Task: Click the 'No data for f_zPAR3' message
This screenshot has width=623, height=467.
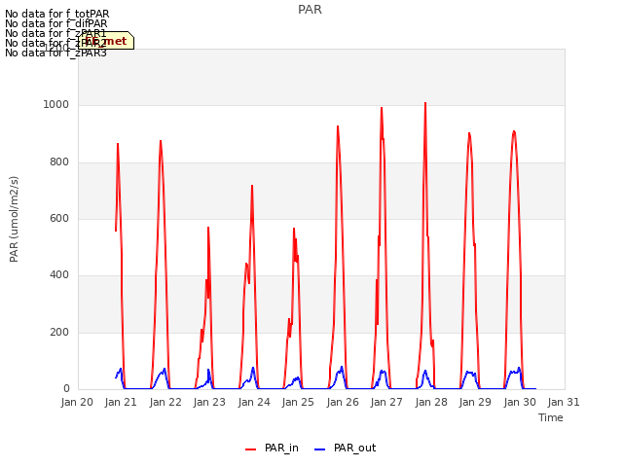Action: pyautogui.click(x=55, y=53)
